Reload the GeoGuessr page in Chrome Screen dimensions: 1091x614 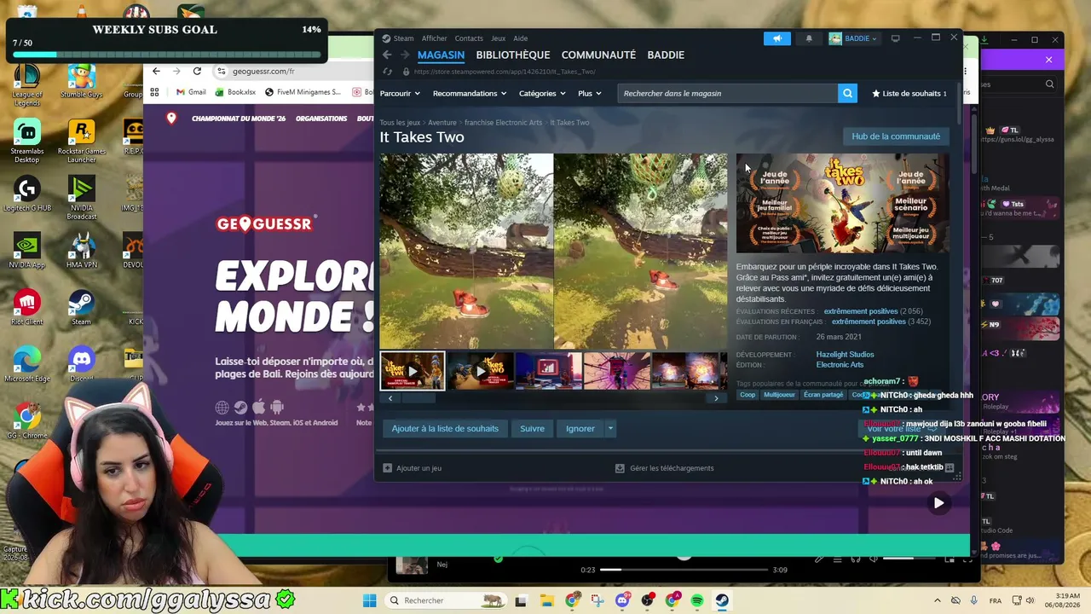click(197, 71)
